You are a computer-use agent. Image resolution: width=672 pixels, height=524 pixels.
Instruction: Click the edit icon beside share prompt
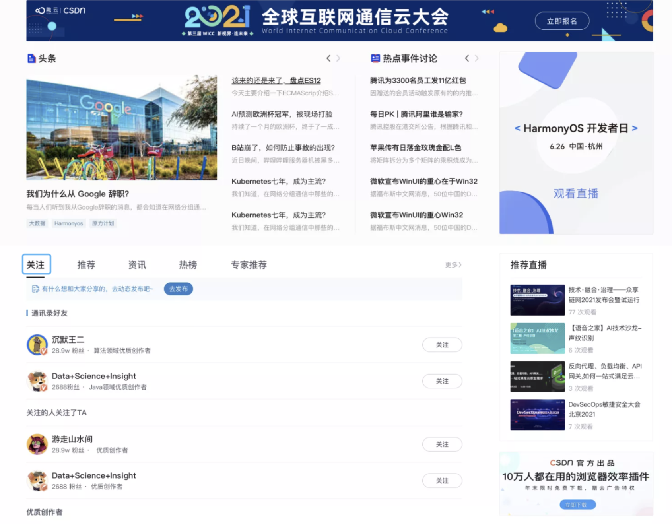pos(35,289)
